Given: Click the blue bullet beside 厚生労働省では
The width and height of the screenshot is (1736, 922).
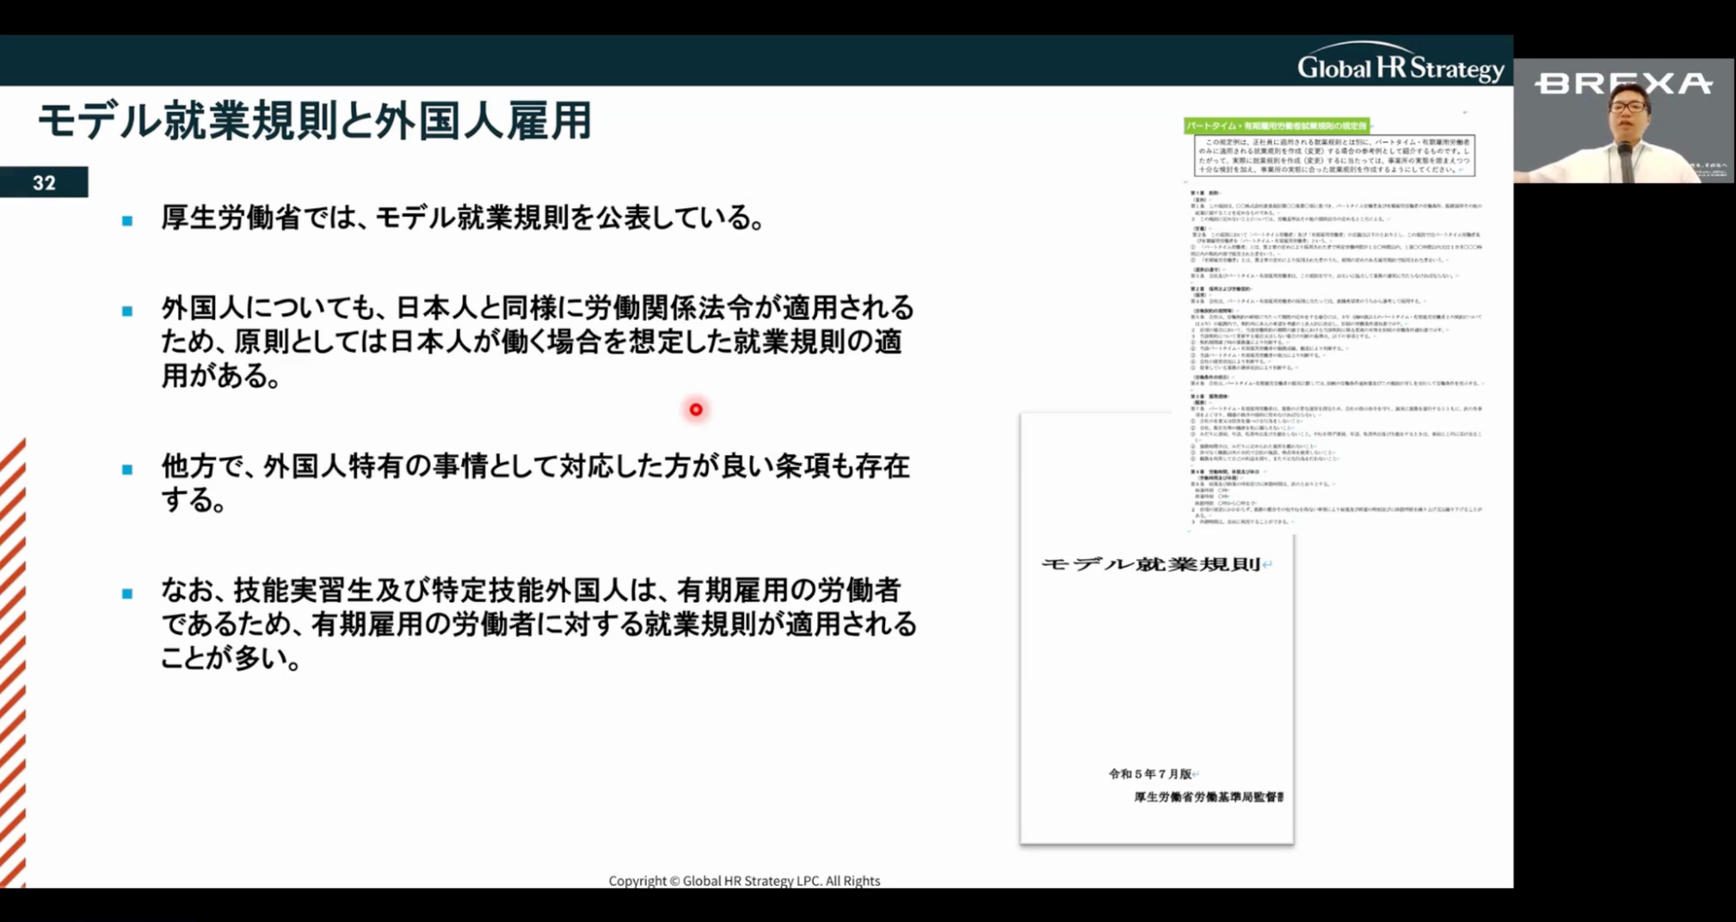Looking at the screenshot, I should point(128,221).
